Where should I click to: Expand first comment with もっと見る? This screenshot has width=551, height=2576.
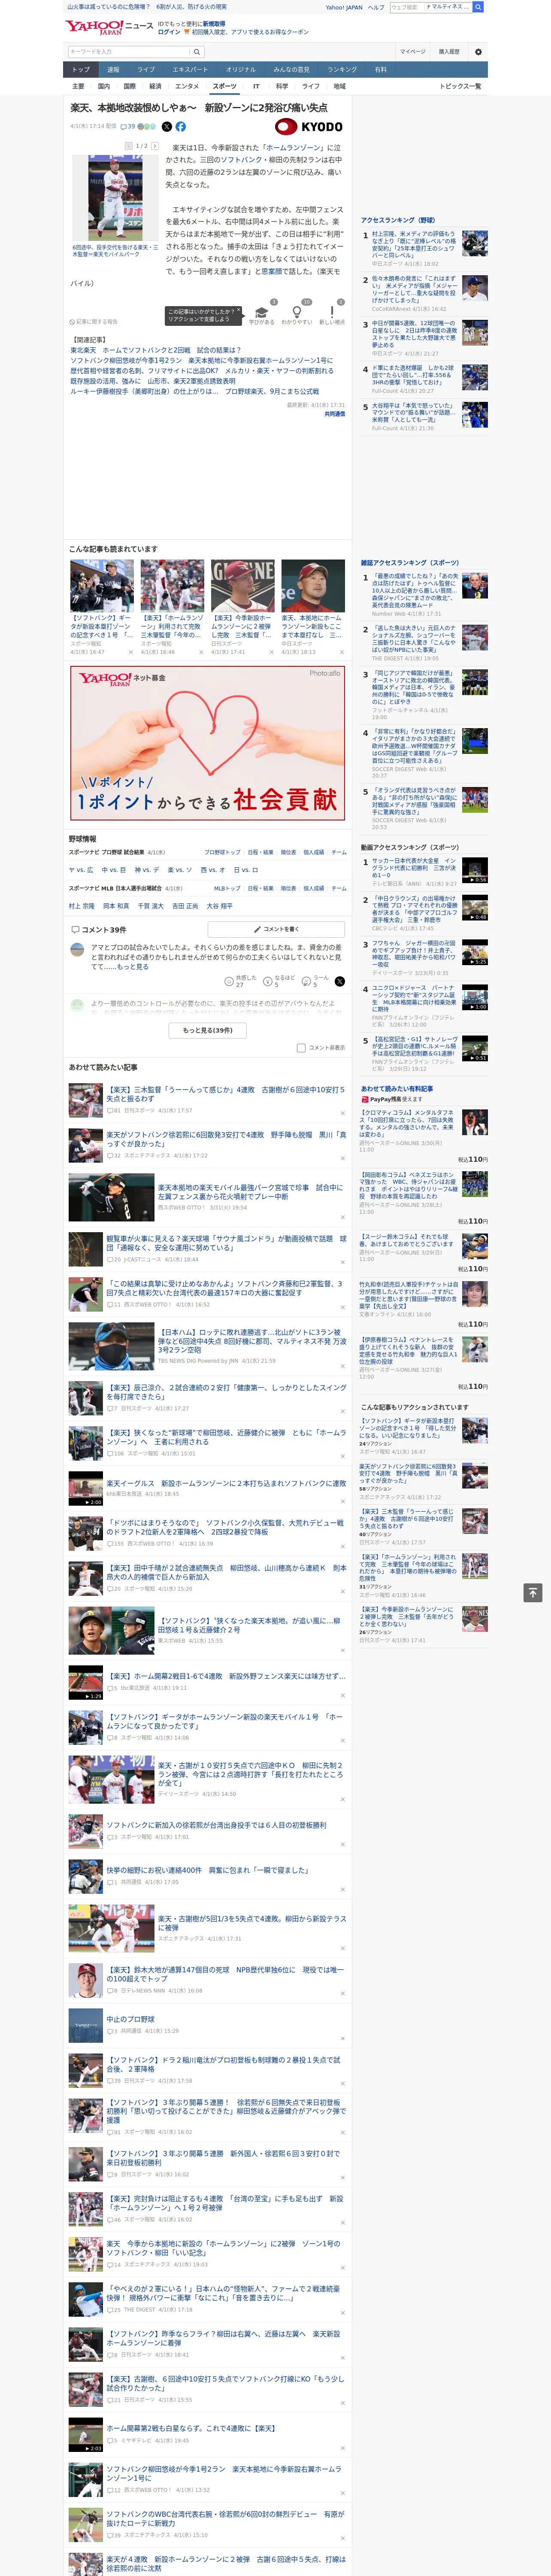[132, 967]
